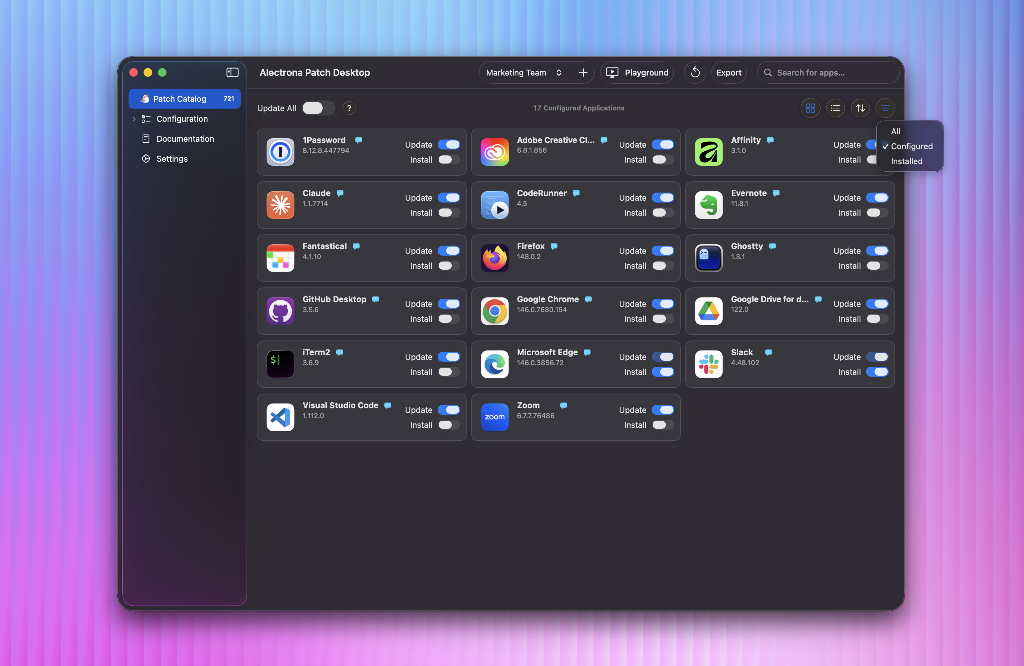1024x666 pixels.
Task: Click the iTerm2 app name
Action: click(316, 352)
